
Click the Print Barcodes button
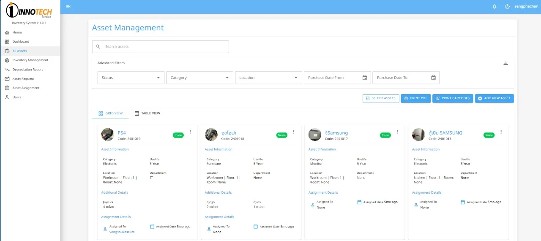[x=453, y=98]
